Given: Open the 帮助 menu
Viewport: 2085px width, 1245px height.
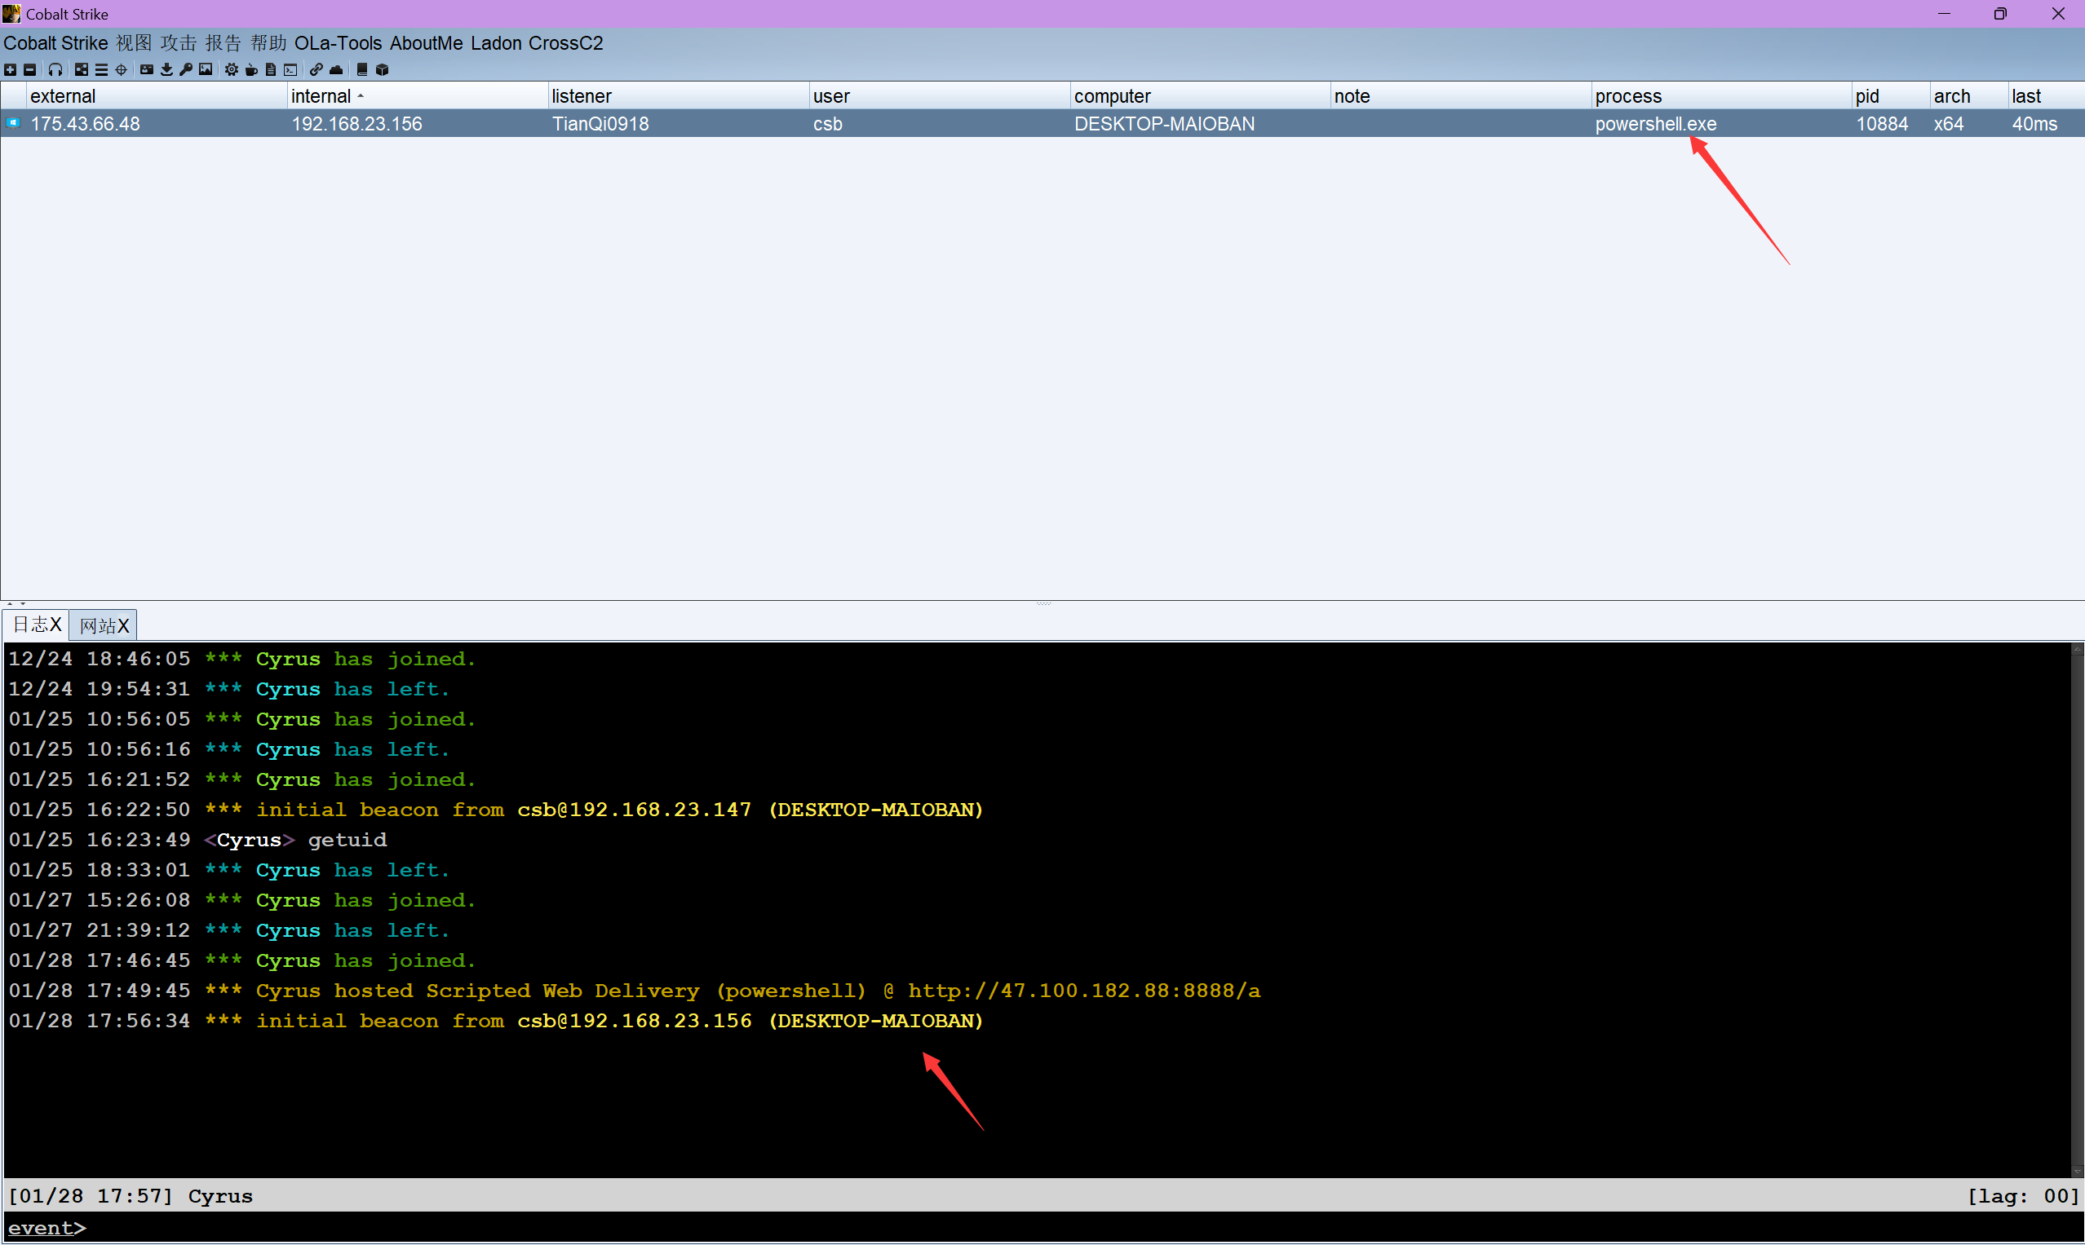Looking at the screenshot, I should (268, 42).
